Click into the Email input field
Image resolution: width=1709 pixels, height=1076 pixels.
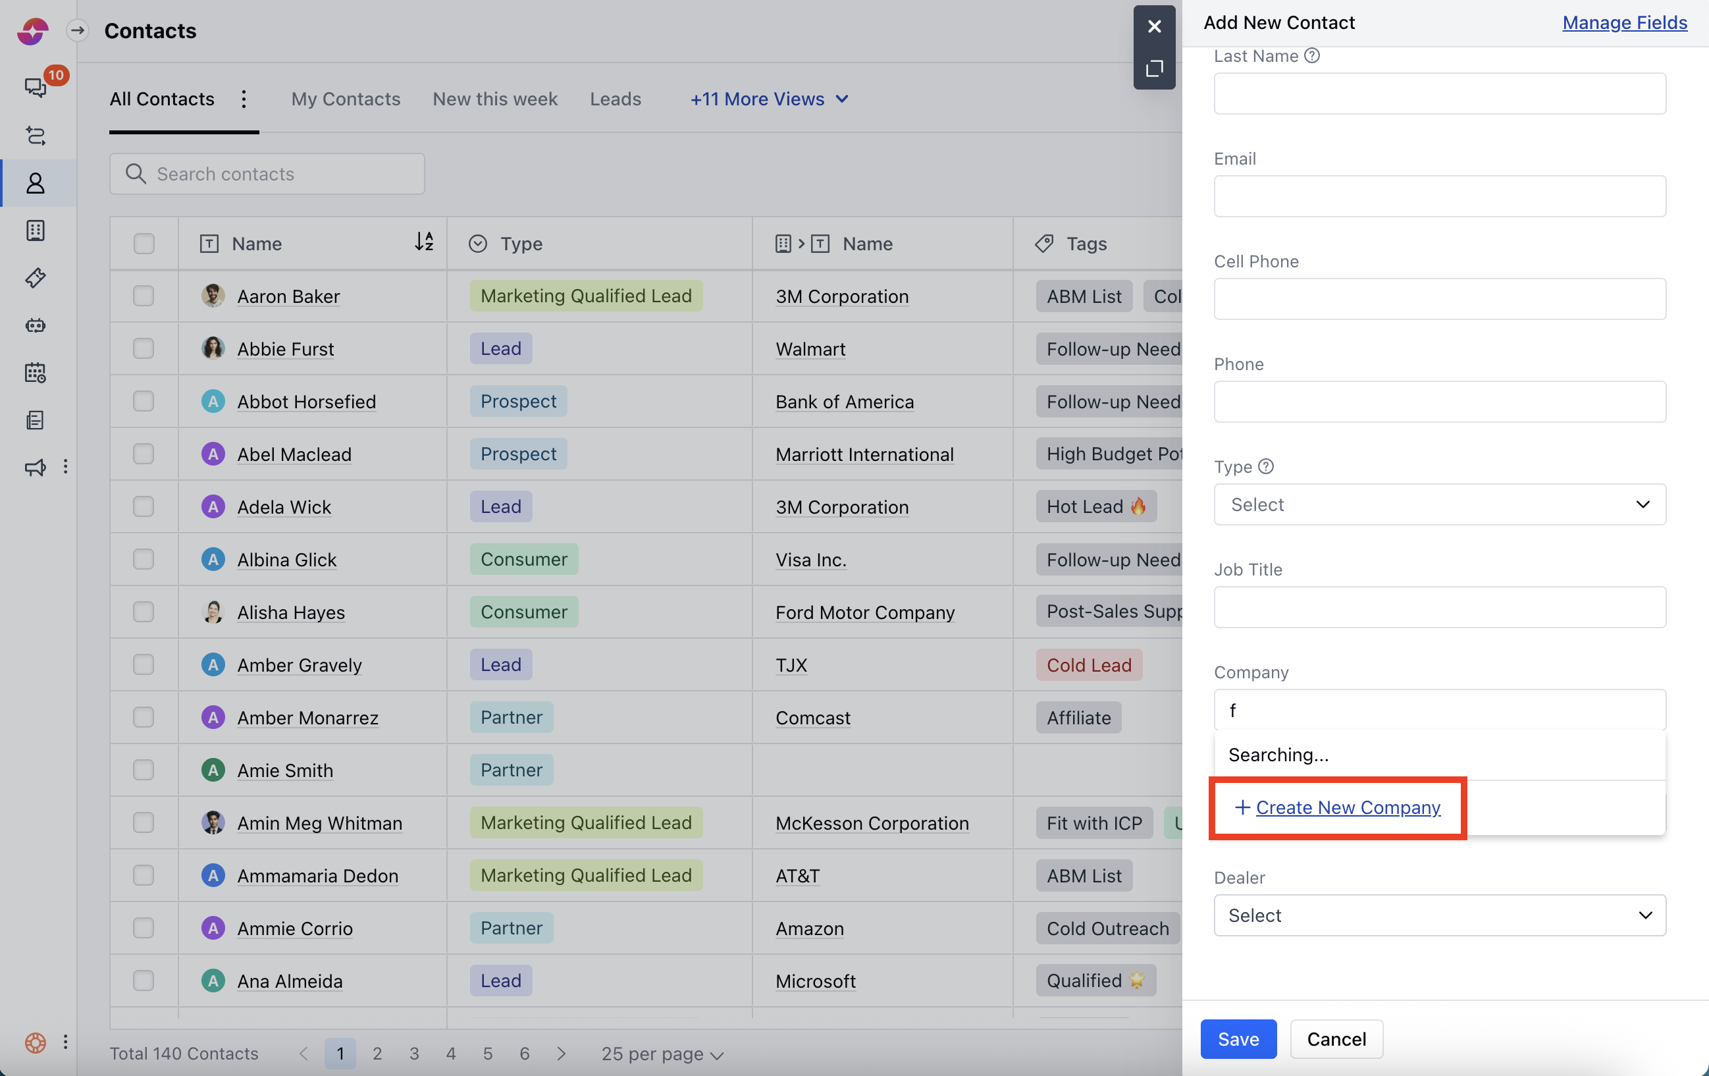[1439, 196]
